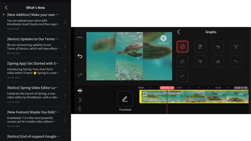The width and height of the screenshot is (251, 141).
Task: Go back from the Graphs panel
Action: (x=179, y=32)
